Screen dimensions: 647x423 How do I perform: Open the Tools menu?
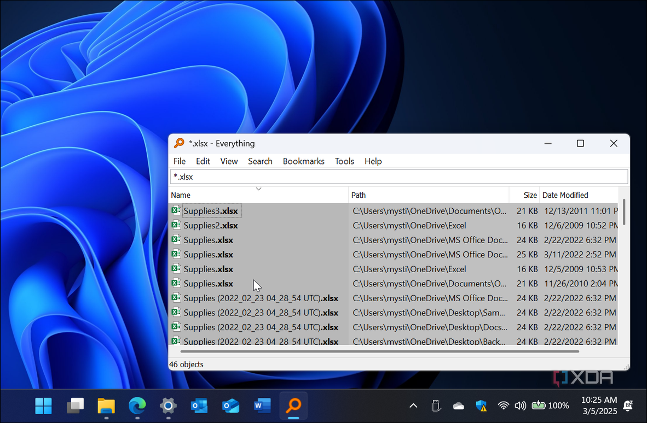coord(344,161)
